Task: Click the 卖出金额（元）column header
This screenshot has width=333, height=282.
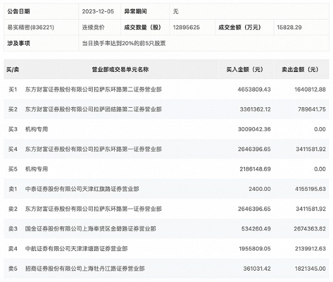Action: click(300, 70)
